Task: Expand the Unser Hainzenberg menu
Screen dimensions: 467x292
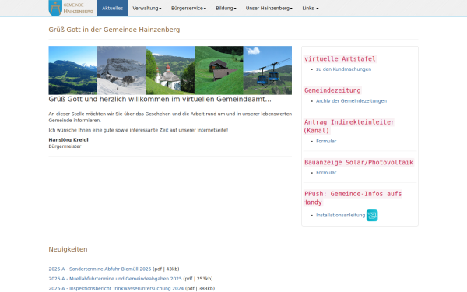Action: 269,8
